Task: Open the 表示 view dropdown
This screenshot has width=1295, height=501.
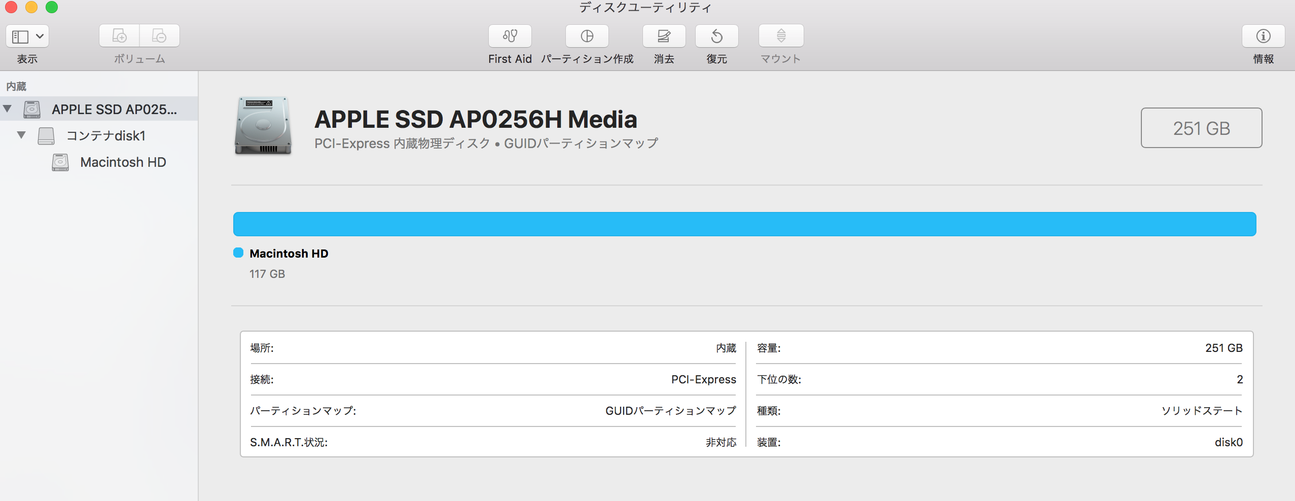Action: coord(27,37)
